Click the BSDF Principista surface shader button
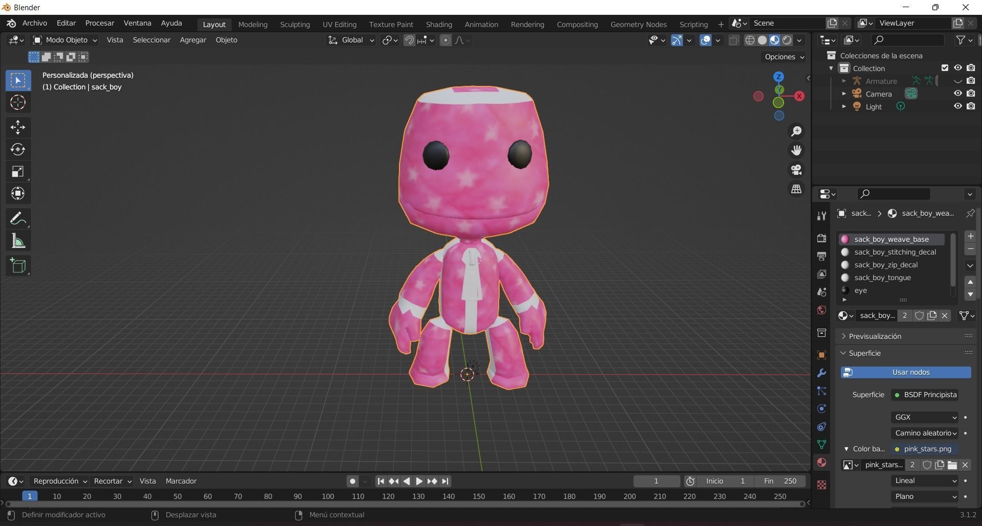 pos(925,395)
